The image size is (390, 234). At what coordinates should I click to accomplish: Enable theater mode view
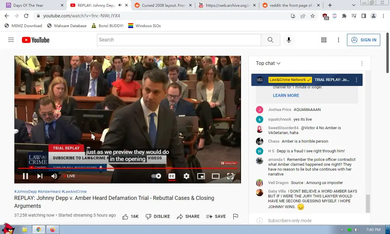pyautogui.click(x=216, y=176)
